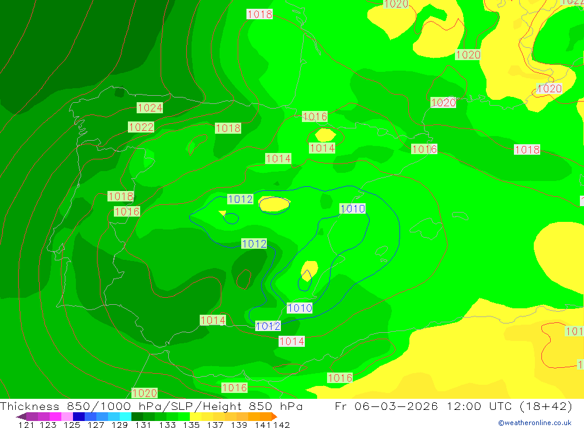This screenshot has height=428, width=584.
Task: Select the map title 'Thickness 850/1000 hPa/SLP/Height 850 hPa'
Action: click(151, 406)
